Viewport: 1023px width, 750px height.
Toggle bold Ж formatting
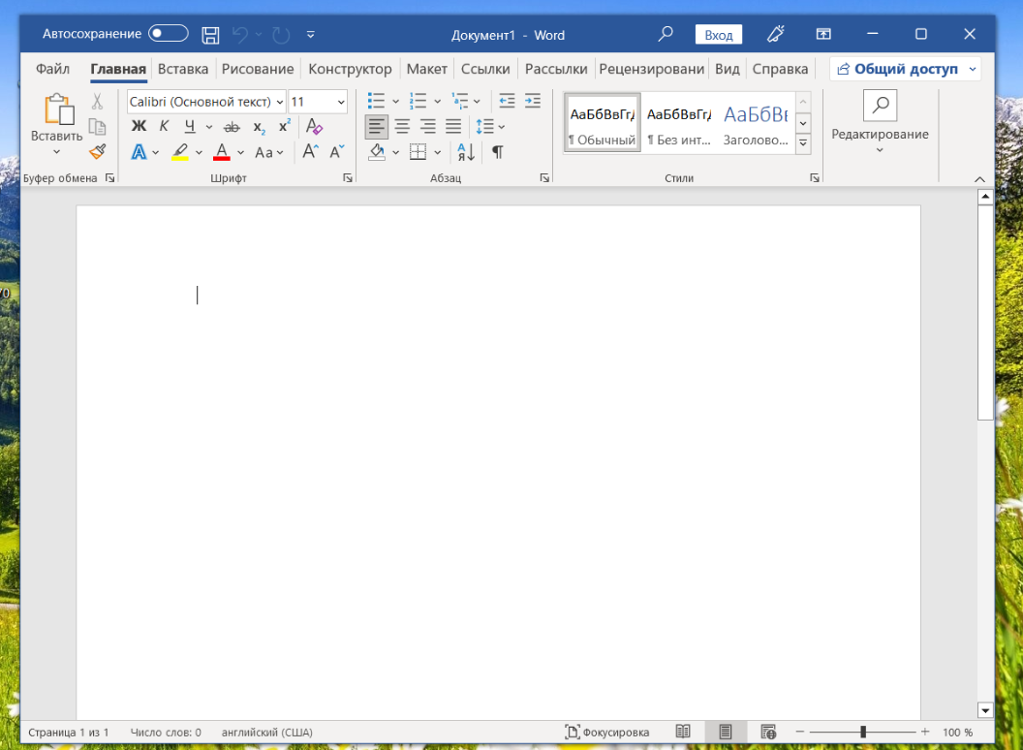tap(139, 127)
